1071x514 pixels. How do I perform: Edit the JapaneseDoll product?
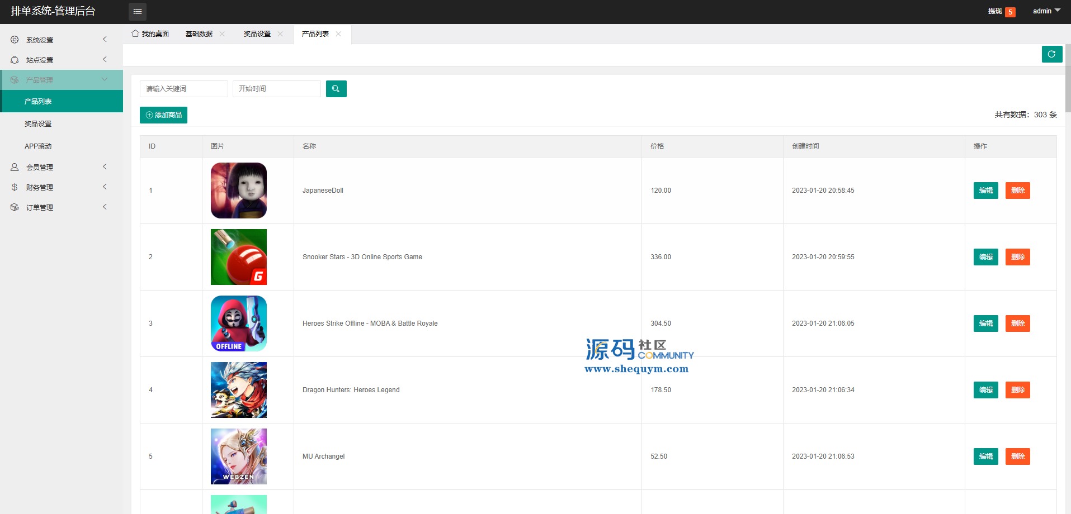point(986,191)
